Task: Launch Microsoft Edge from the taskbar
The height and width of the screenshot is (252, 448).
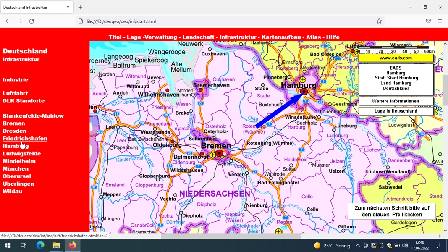Action: tap(40, 245)
